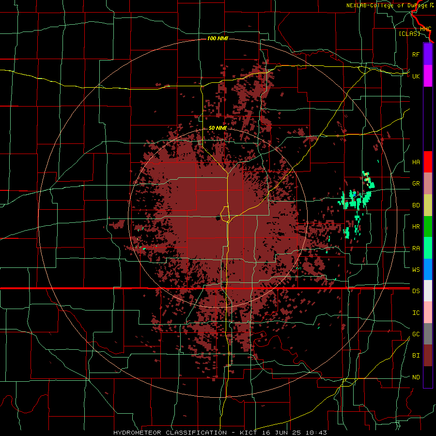Click the RF legend label

(x=416, y=54)
